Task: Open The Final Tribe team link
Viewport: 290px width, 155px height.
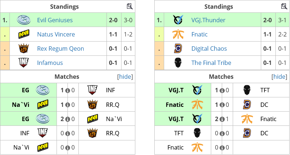Action: click(x=211, y=63)
